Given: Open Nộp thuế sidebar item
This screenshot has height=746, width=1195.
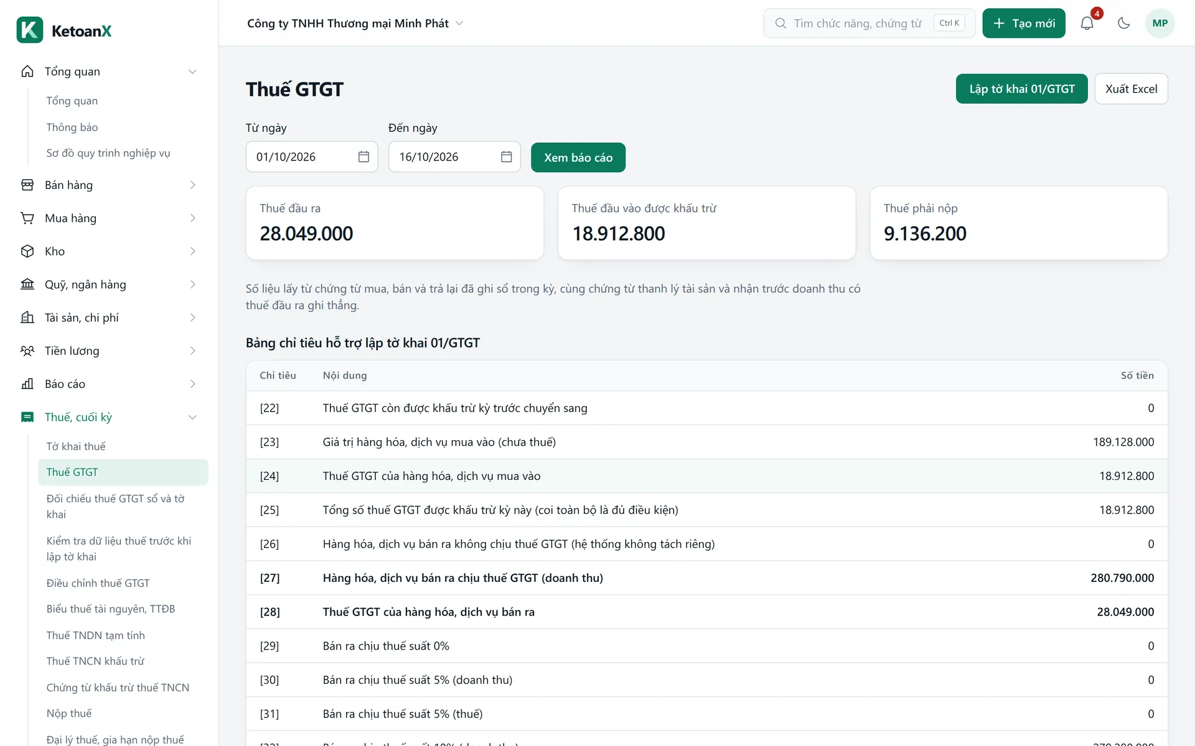Looking at the screenshot, I should click(123, 713).
